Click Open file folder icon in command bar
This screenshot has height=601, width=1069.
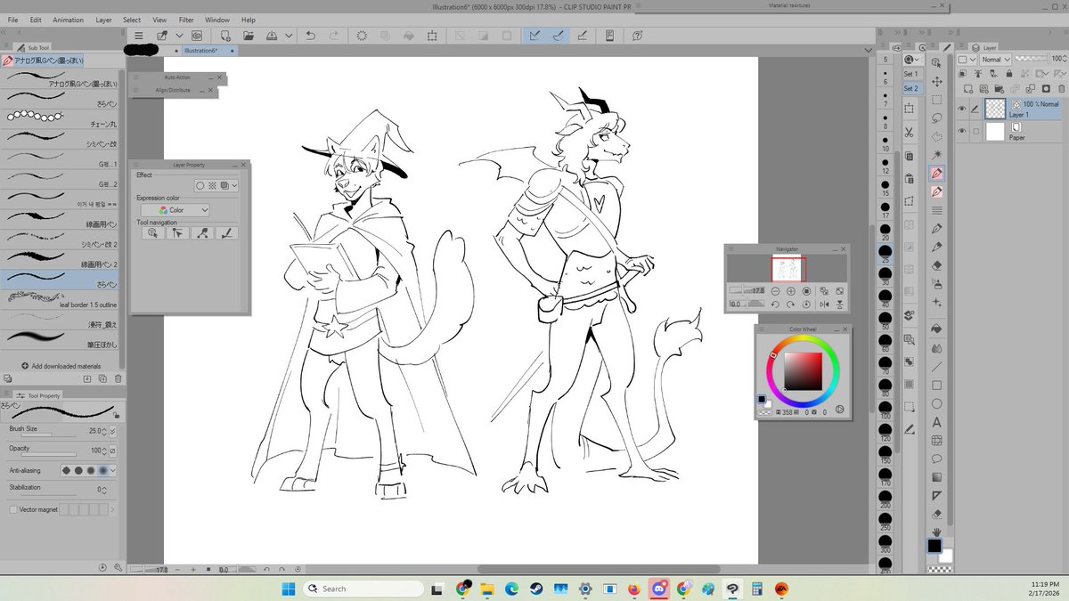point(249,36)
